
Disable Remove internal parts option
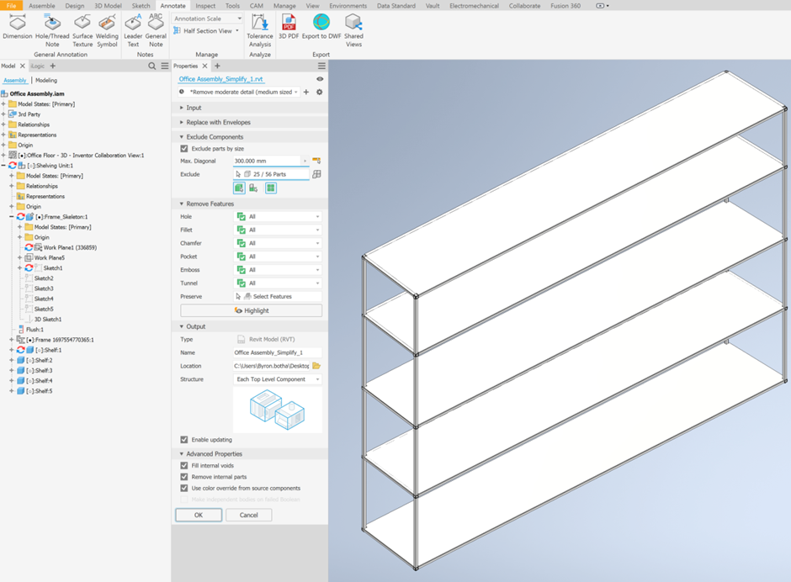click(x=184, y=477)
